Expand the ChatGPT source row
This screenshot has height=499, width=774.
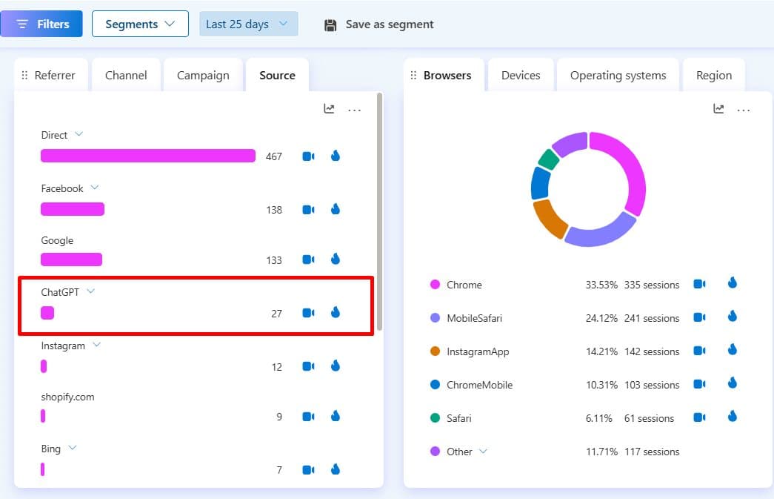(x=91, y=291)
